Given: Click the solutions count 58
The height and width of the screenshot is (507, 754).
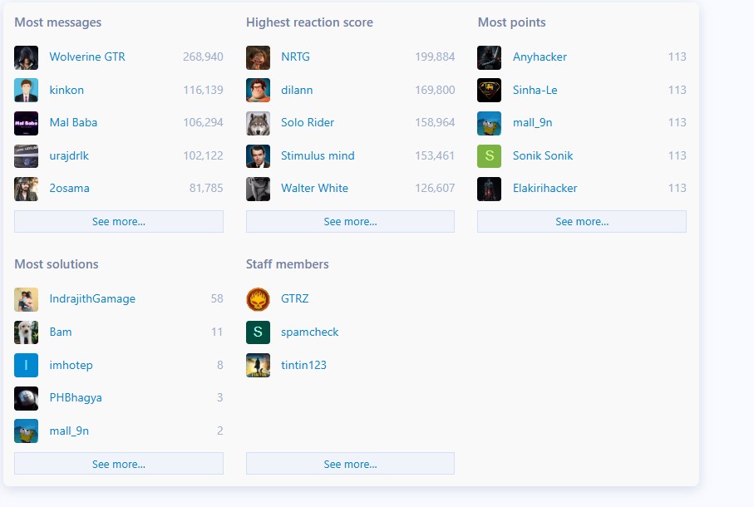Looking at the screenshot, I should click(217, 299).
